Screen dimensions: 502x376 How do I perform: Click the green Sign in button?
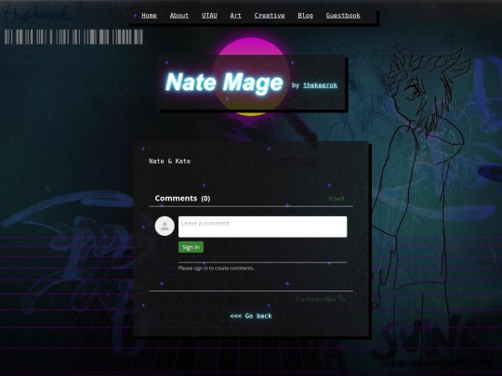coord(191,247)
